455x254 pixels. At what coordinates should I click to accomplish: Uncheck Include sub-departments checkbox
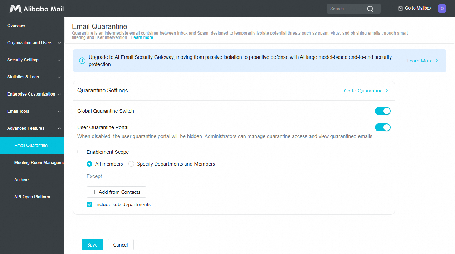tap(89, 205)
